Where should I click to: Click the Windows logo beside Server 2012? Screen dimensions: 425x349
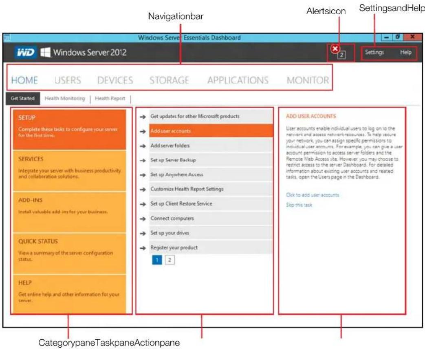tap(45, 52)
